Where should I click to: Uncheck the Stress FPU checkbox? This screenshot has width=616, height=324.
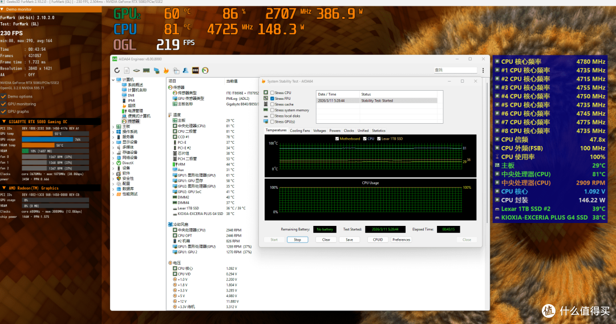click(x=272, y=99)
